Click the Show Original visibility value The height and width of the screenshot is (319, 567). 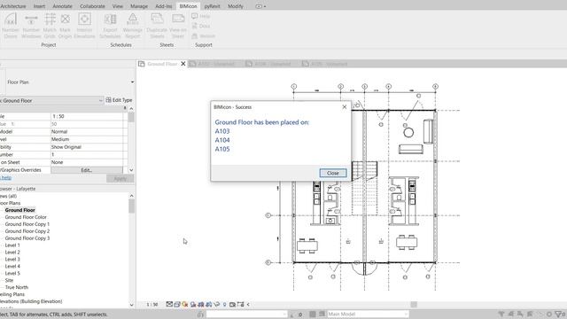[87, 147]
